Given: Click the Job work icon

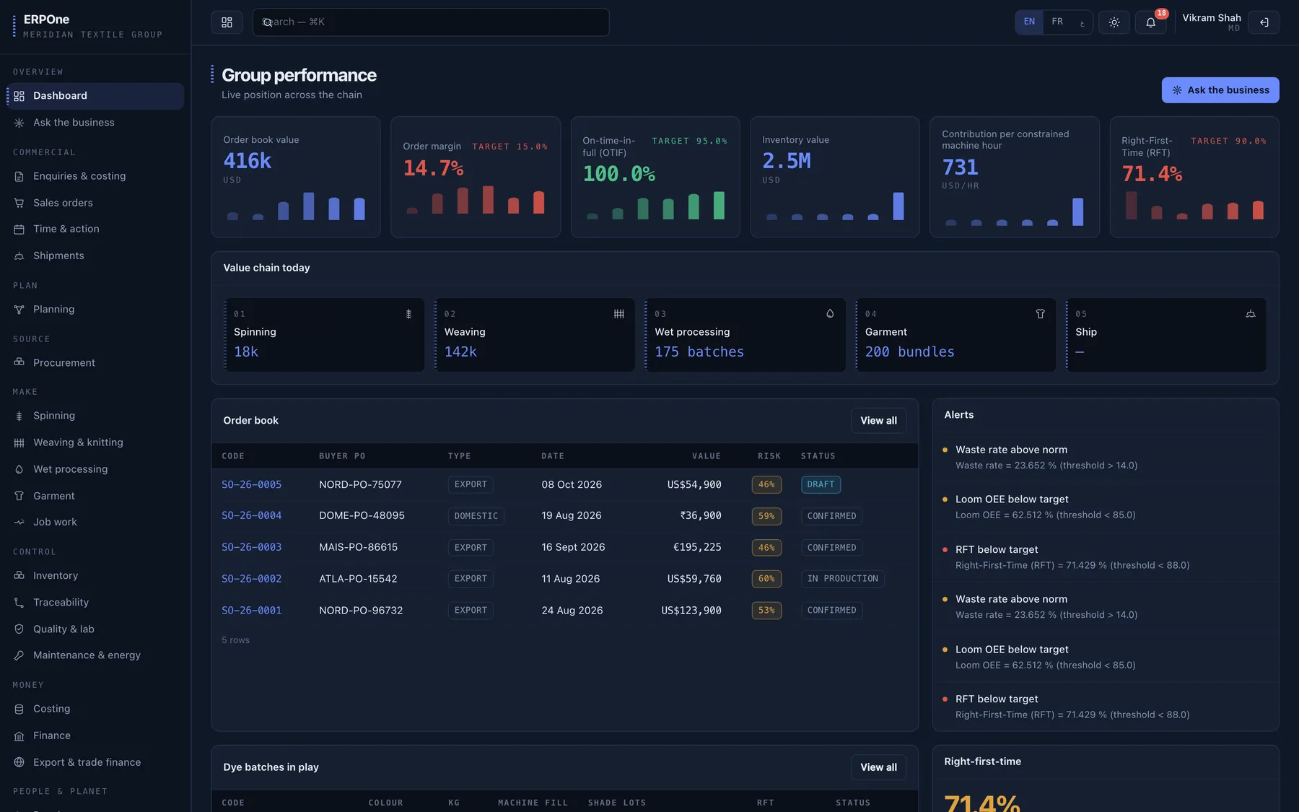Looking at the screenshot, I should point(19,522).
